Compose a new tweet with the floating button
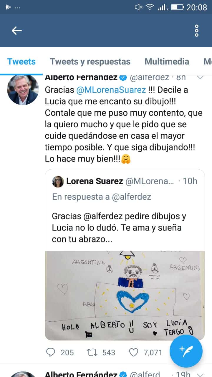 click(186, 351)
